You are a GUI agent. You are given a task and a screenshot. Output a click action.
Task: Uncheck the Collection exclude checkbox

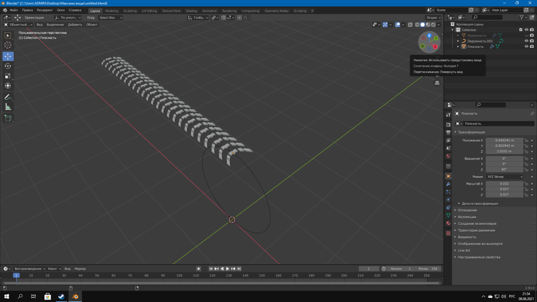tap(521, 30)
